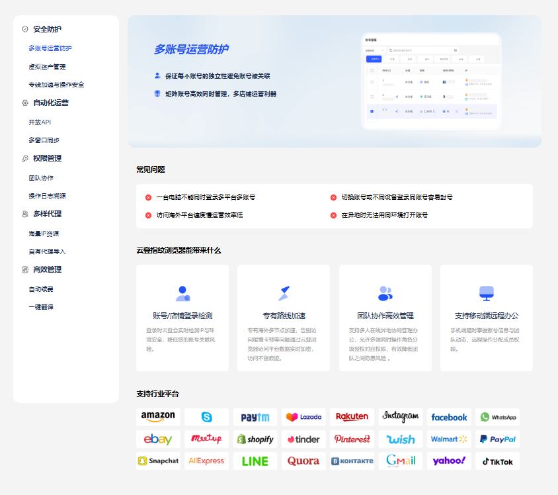Open 海量IP资源 in the sidebar

pos(44,234)
